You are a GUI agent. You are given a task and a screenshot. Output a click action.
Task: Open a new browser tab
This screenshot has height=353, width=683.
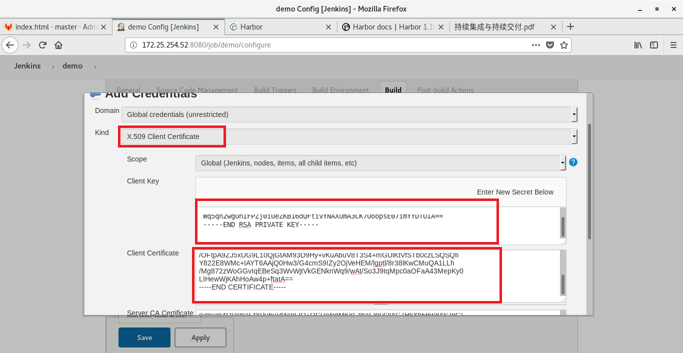pyautogui.click(x=570, y=27)
